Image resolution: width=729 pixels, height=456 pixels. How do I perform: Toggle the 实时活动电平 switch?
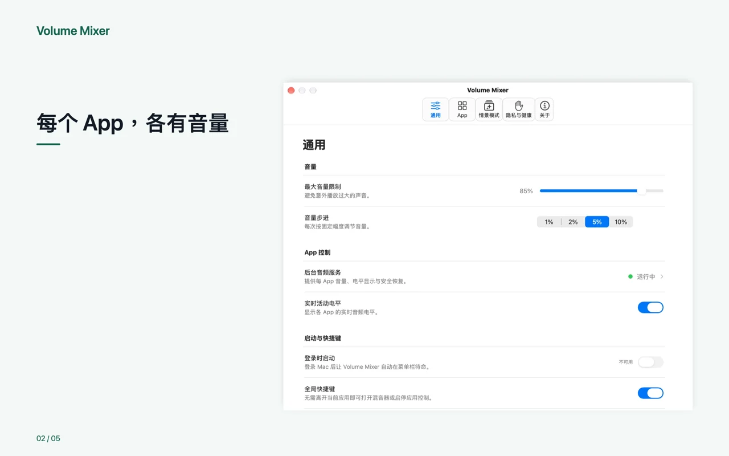650,308
